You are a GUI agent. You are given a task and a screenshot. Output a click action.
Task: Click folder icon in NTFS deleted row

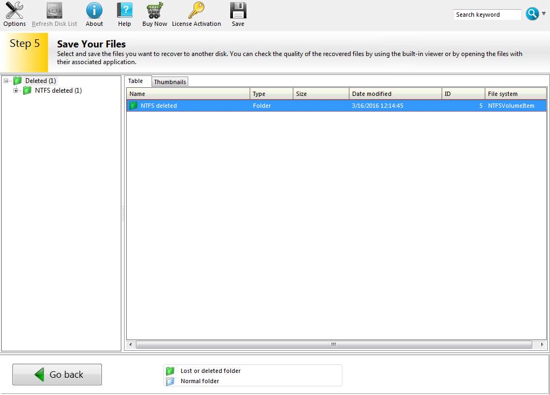[x=133, y=106]
